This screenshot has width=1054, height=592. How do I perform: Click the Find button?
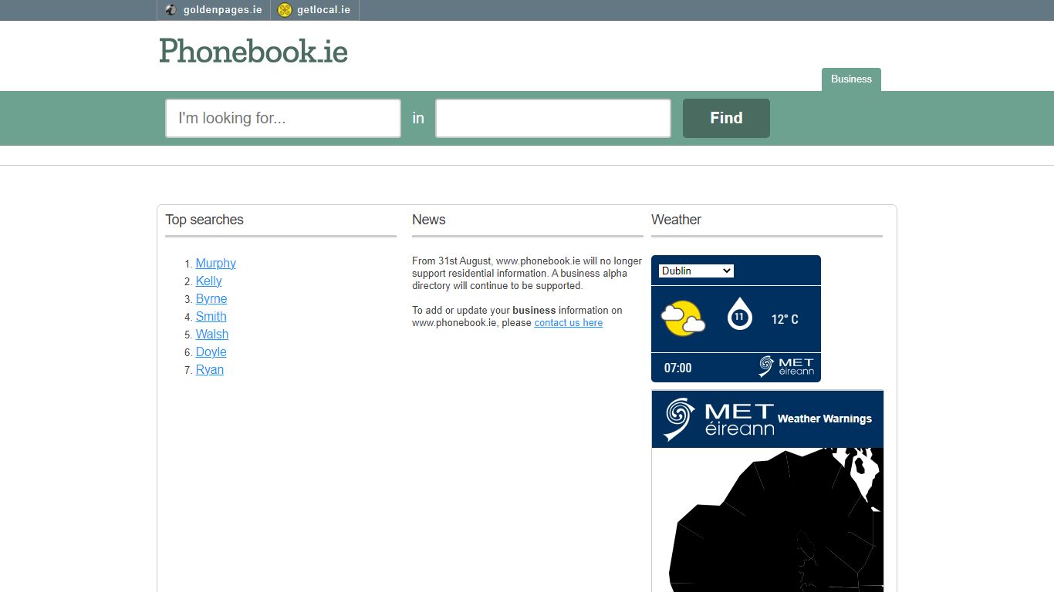[726, 118]
